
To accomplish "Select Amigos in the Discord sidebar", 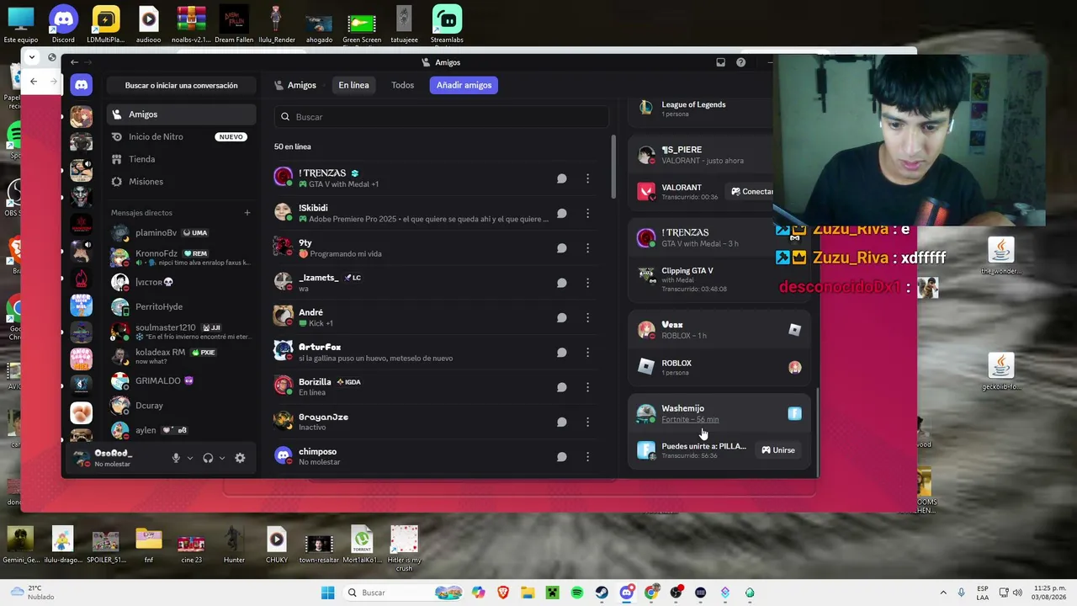I will (x=181, y=114).
